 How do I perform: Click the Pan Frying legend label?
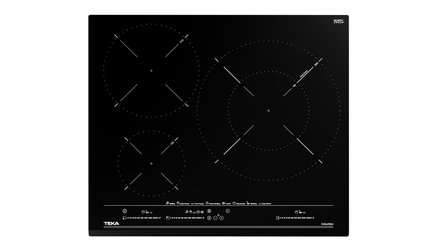click(x=199, y=204)
